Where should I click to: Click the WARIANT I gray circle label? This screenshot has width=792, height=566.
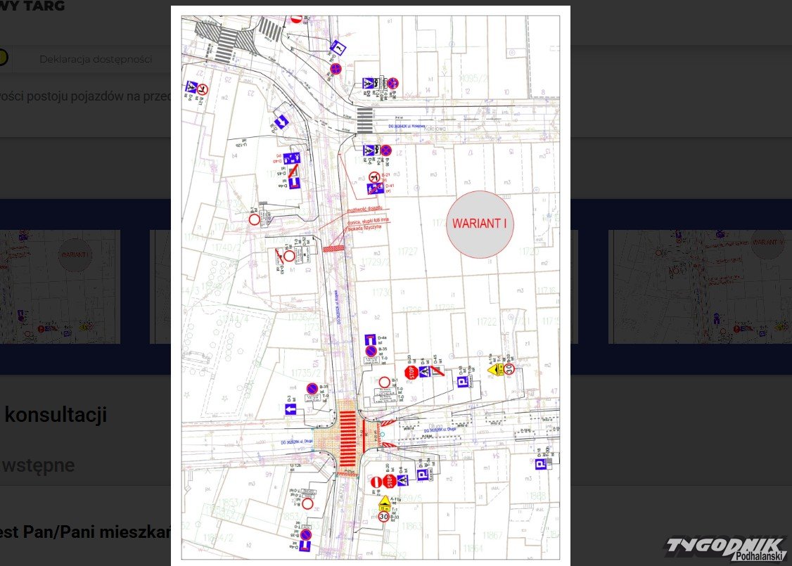tap(480, 224)
